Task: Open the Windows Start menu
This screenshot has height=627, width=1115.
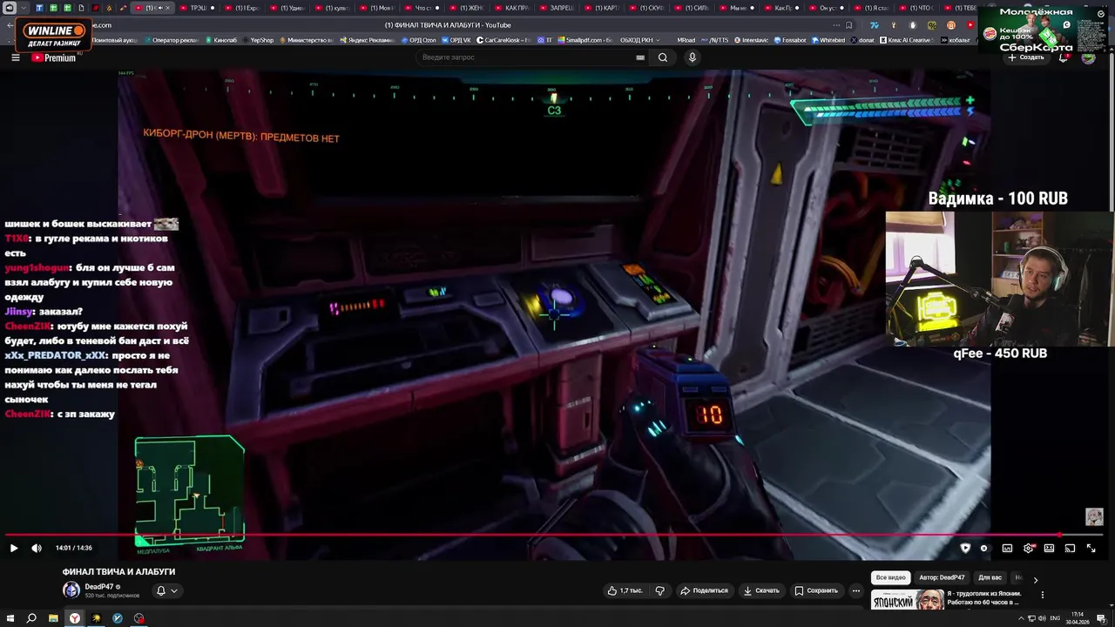Action: [x=10, y=618]
